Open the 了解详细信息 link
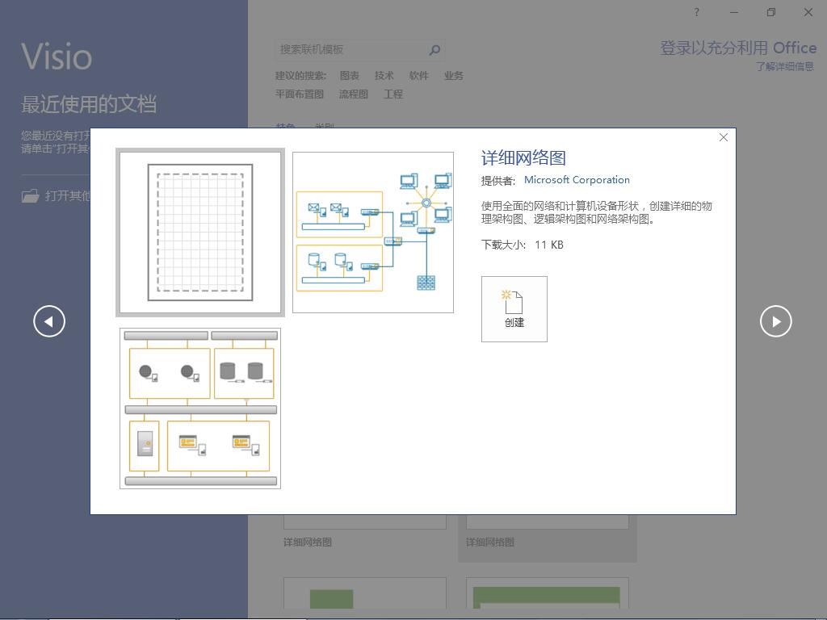Viewport: 827px width, 620px height. [785, 66]
